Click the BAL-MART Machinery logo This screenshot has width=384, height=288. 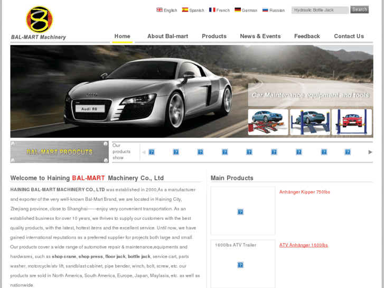tap(39, 23)
